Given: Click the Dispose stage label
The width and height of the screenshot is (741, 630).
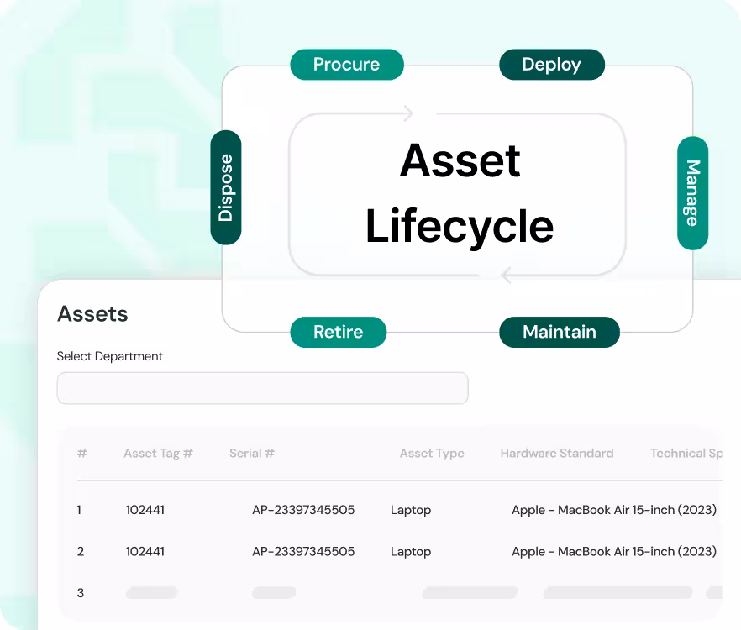Looking at the screenshot, I should (x=225, y=187).
